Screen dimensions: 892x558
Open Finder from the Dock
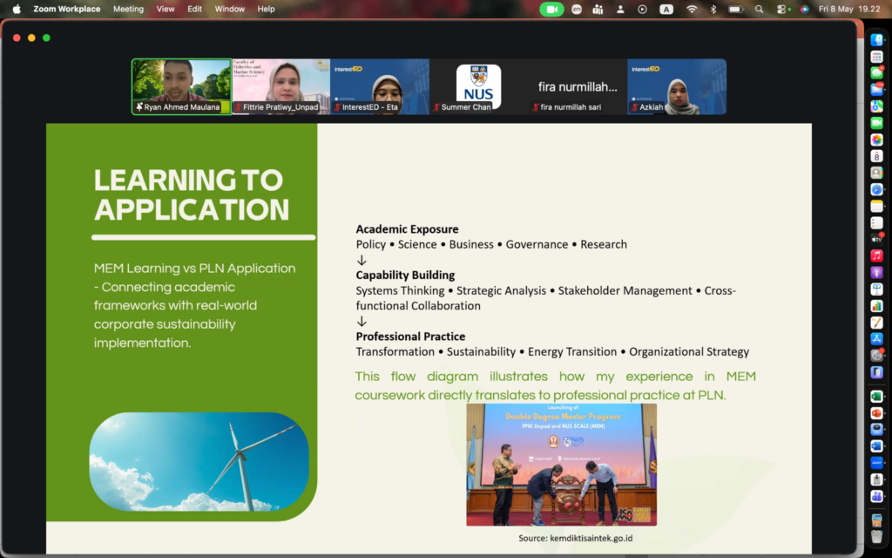[876, 40]
